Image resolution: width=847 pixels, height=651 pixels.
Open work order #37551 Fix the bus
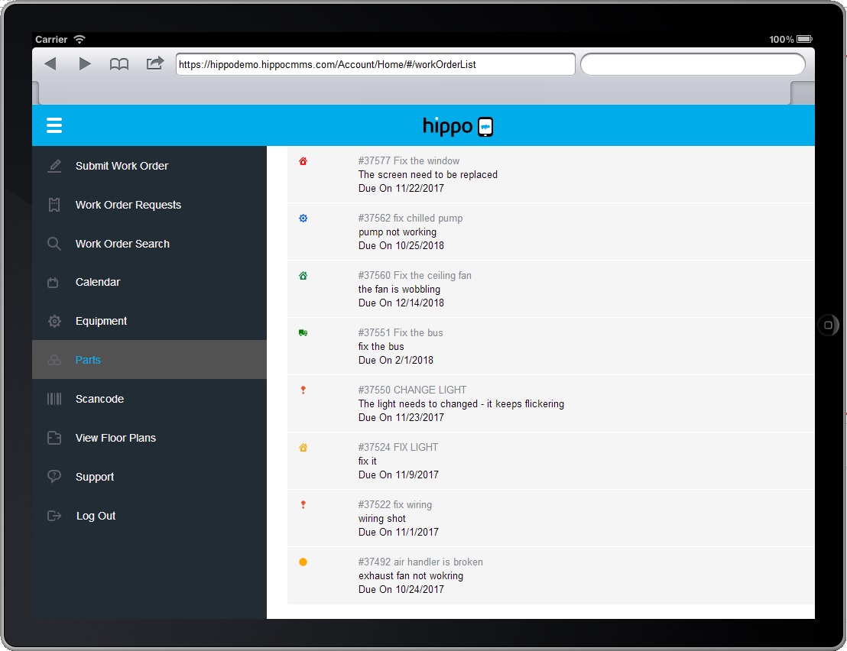[x=551, y=346]
